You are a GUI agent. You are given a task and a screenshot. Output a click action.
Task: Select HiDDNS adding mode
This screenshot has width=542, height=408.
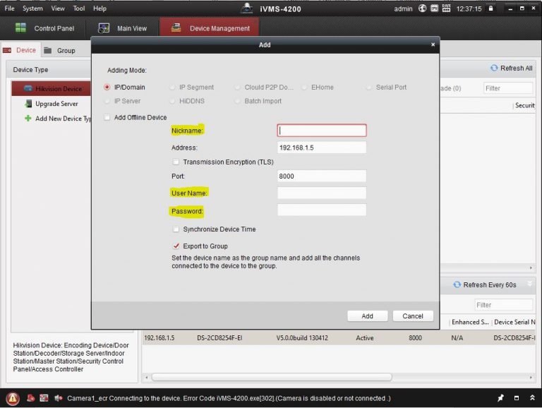172,101
